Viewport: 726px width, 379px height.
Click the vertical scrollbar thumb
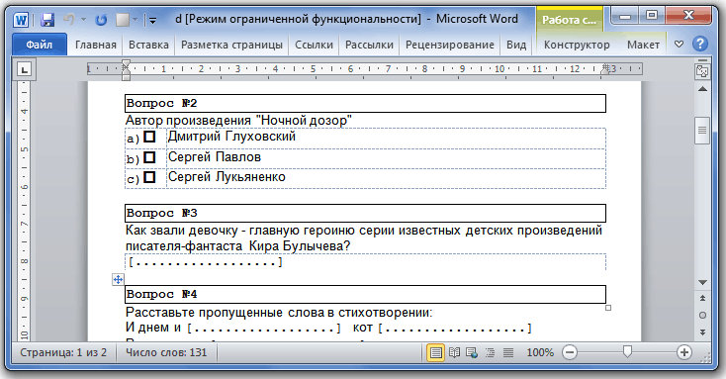tap(702, 131)
